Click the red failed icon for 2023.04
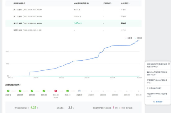 (x=56, y=91)
